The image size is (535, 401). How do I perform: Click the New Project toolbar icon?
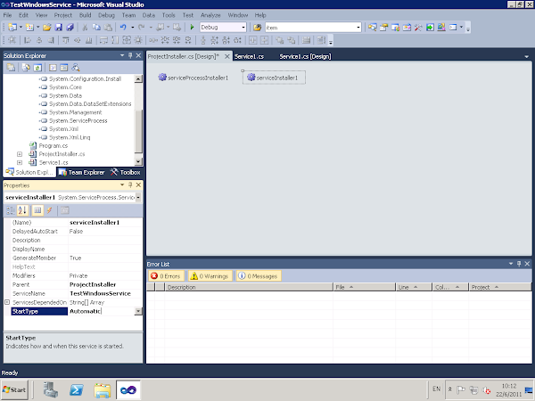[12, 28]
